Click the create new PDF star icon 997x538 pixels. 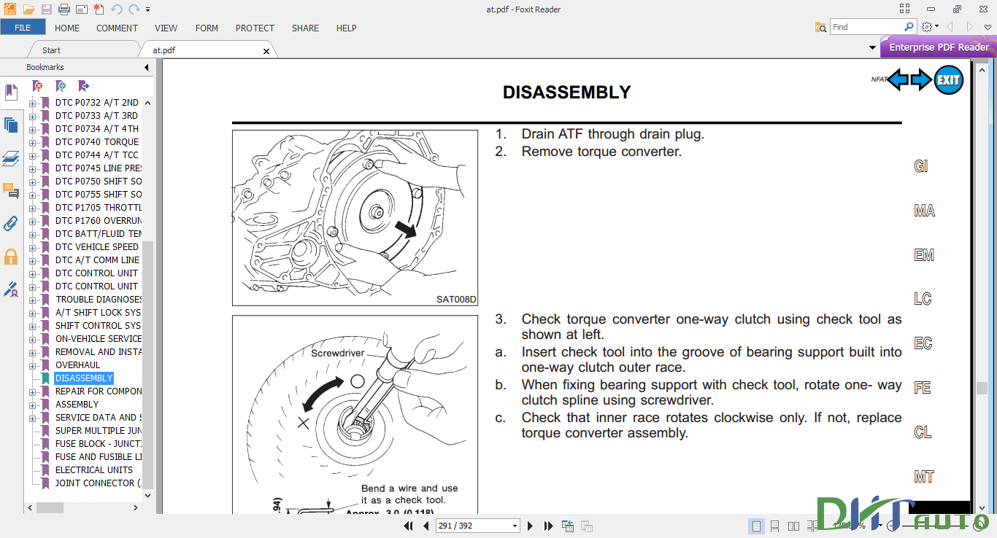[x=99, y=9]
